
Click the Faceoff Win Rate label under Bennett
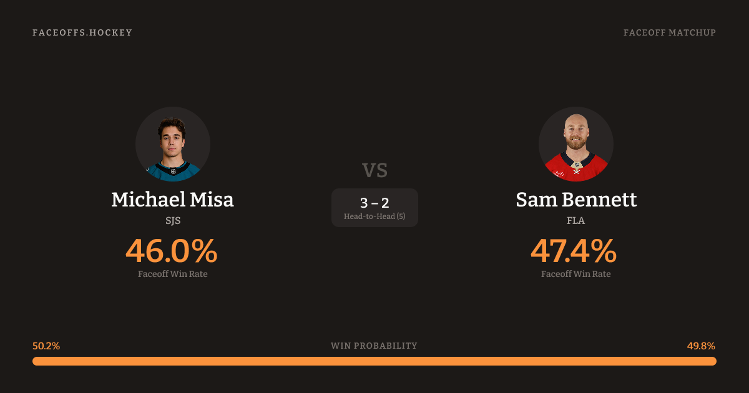pos(575,274)
